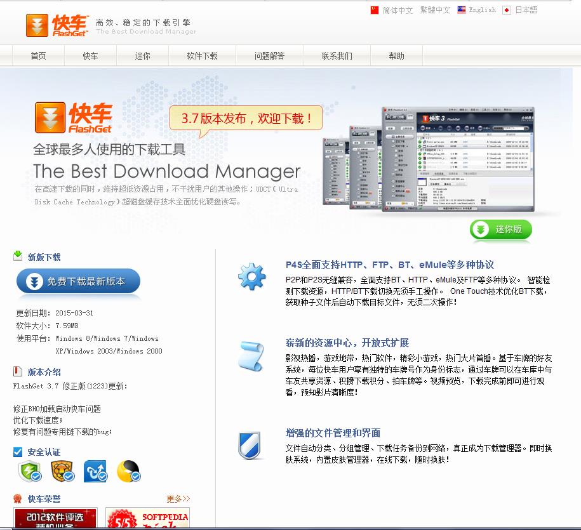581x530 pixels.
Task: Click the 全球最多人使用的下载工具 banner text
Action: [x=109, y=149]
